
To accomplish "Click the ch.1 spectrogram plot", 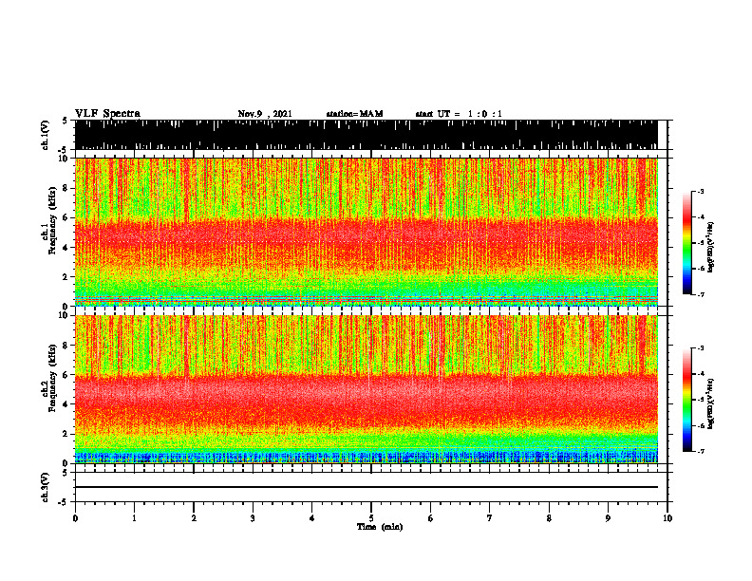I will point(367,232).
